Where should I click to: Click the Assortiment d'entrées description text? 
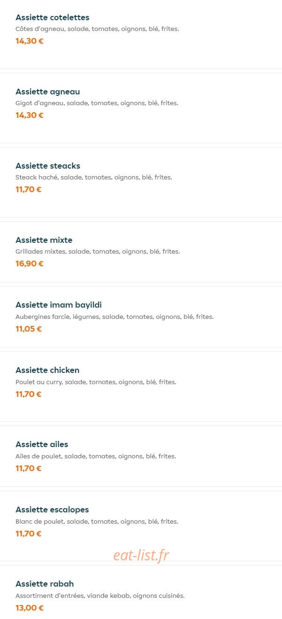[x=100, y=596]
